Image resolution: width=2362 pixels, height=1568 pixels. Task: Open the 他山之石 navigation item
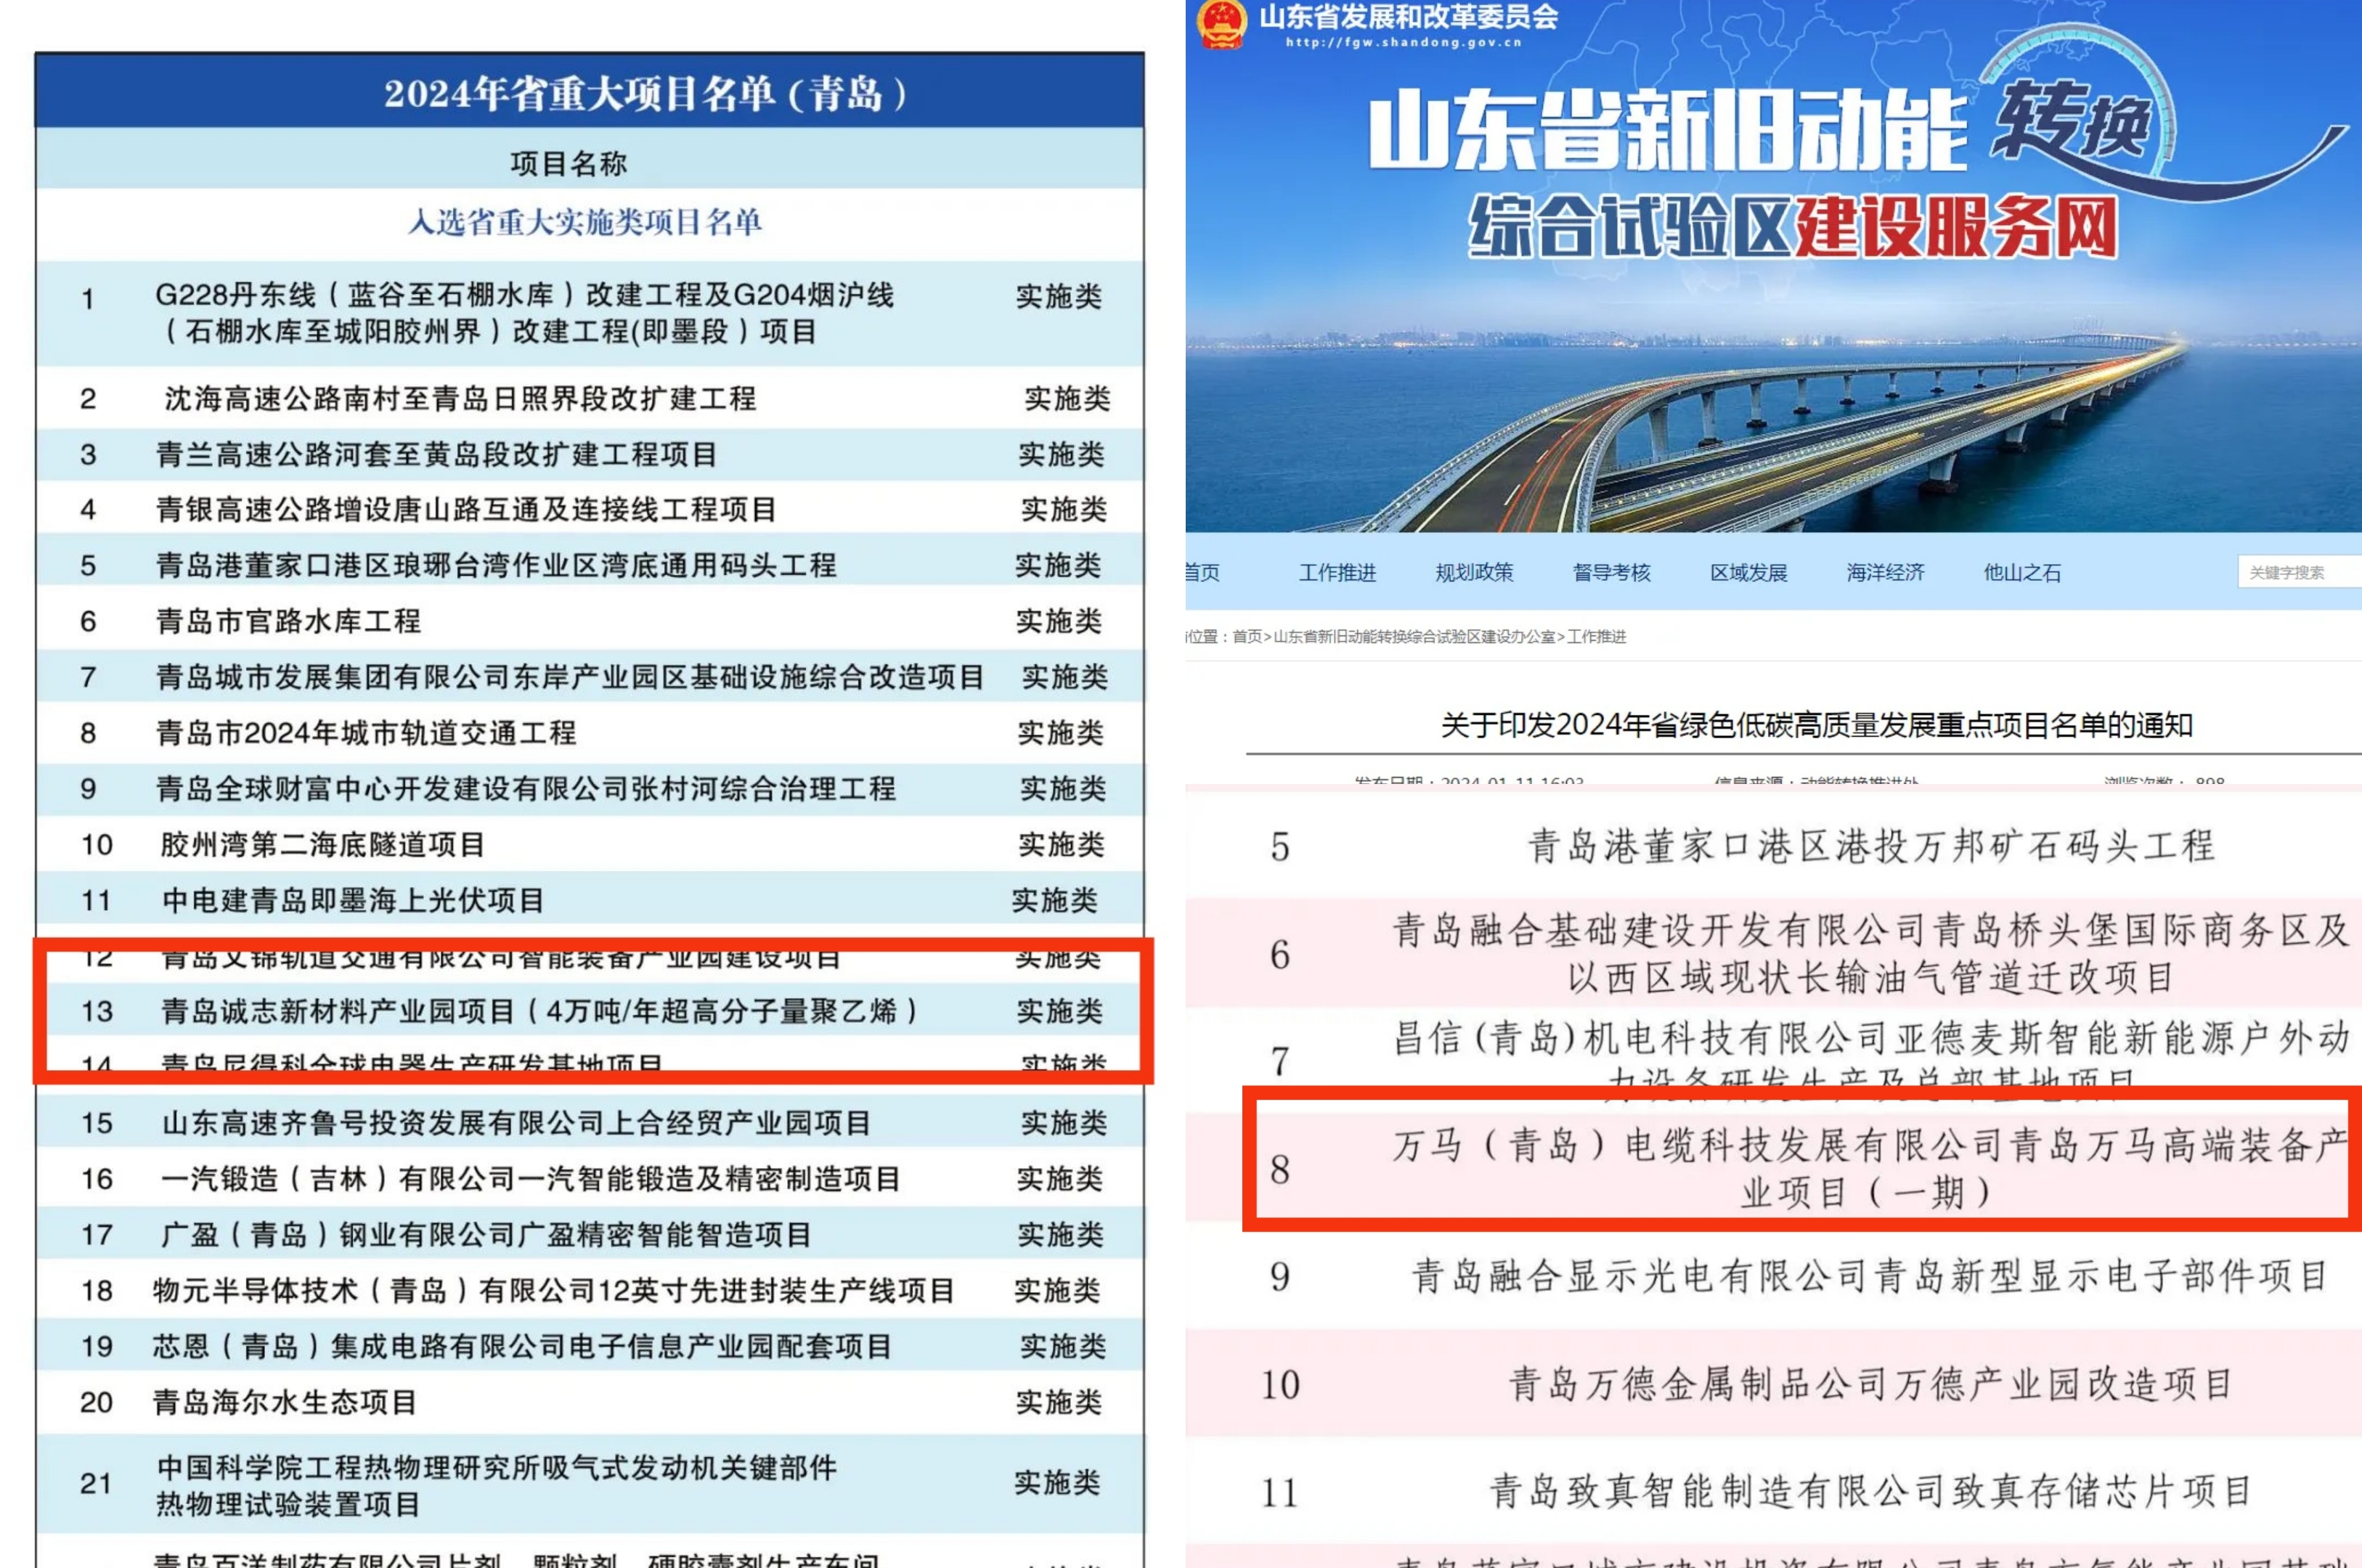(x=2022, y=572)
